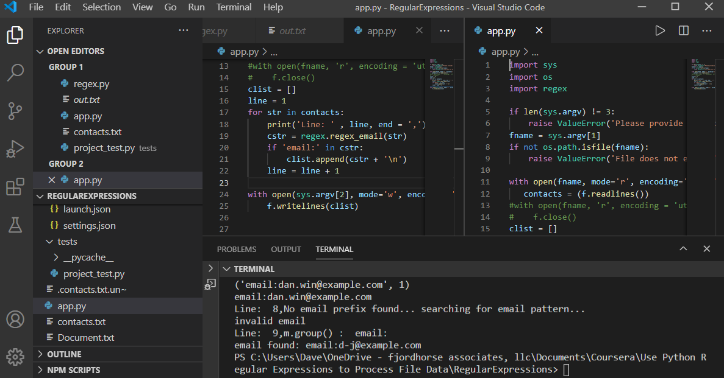This screenshot has height=378, width=724.
Task: Maximize terminal panel with up chevron
Action: coord(683,249)
